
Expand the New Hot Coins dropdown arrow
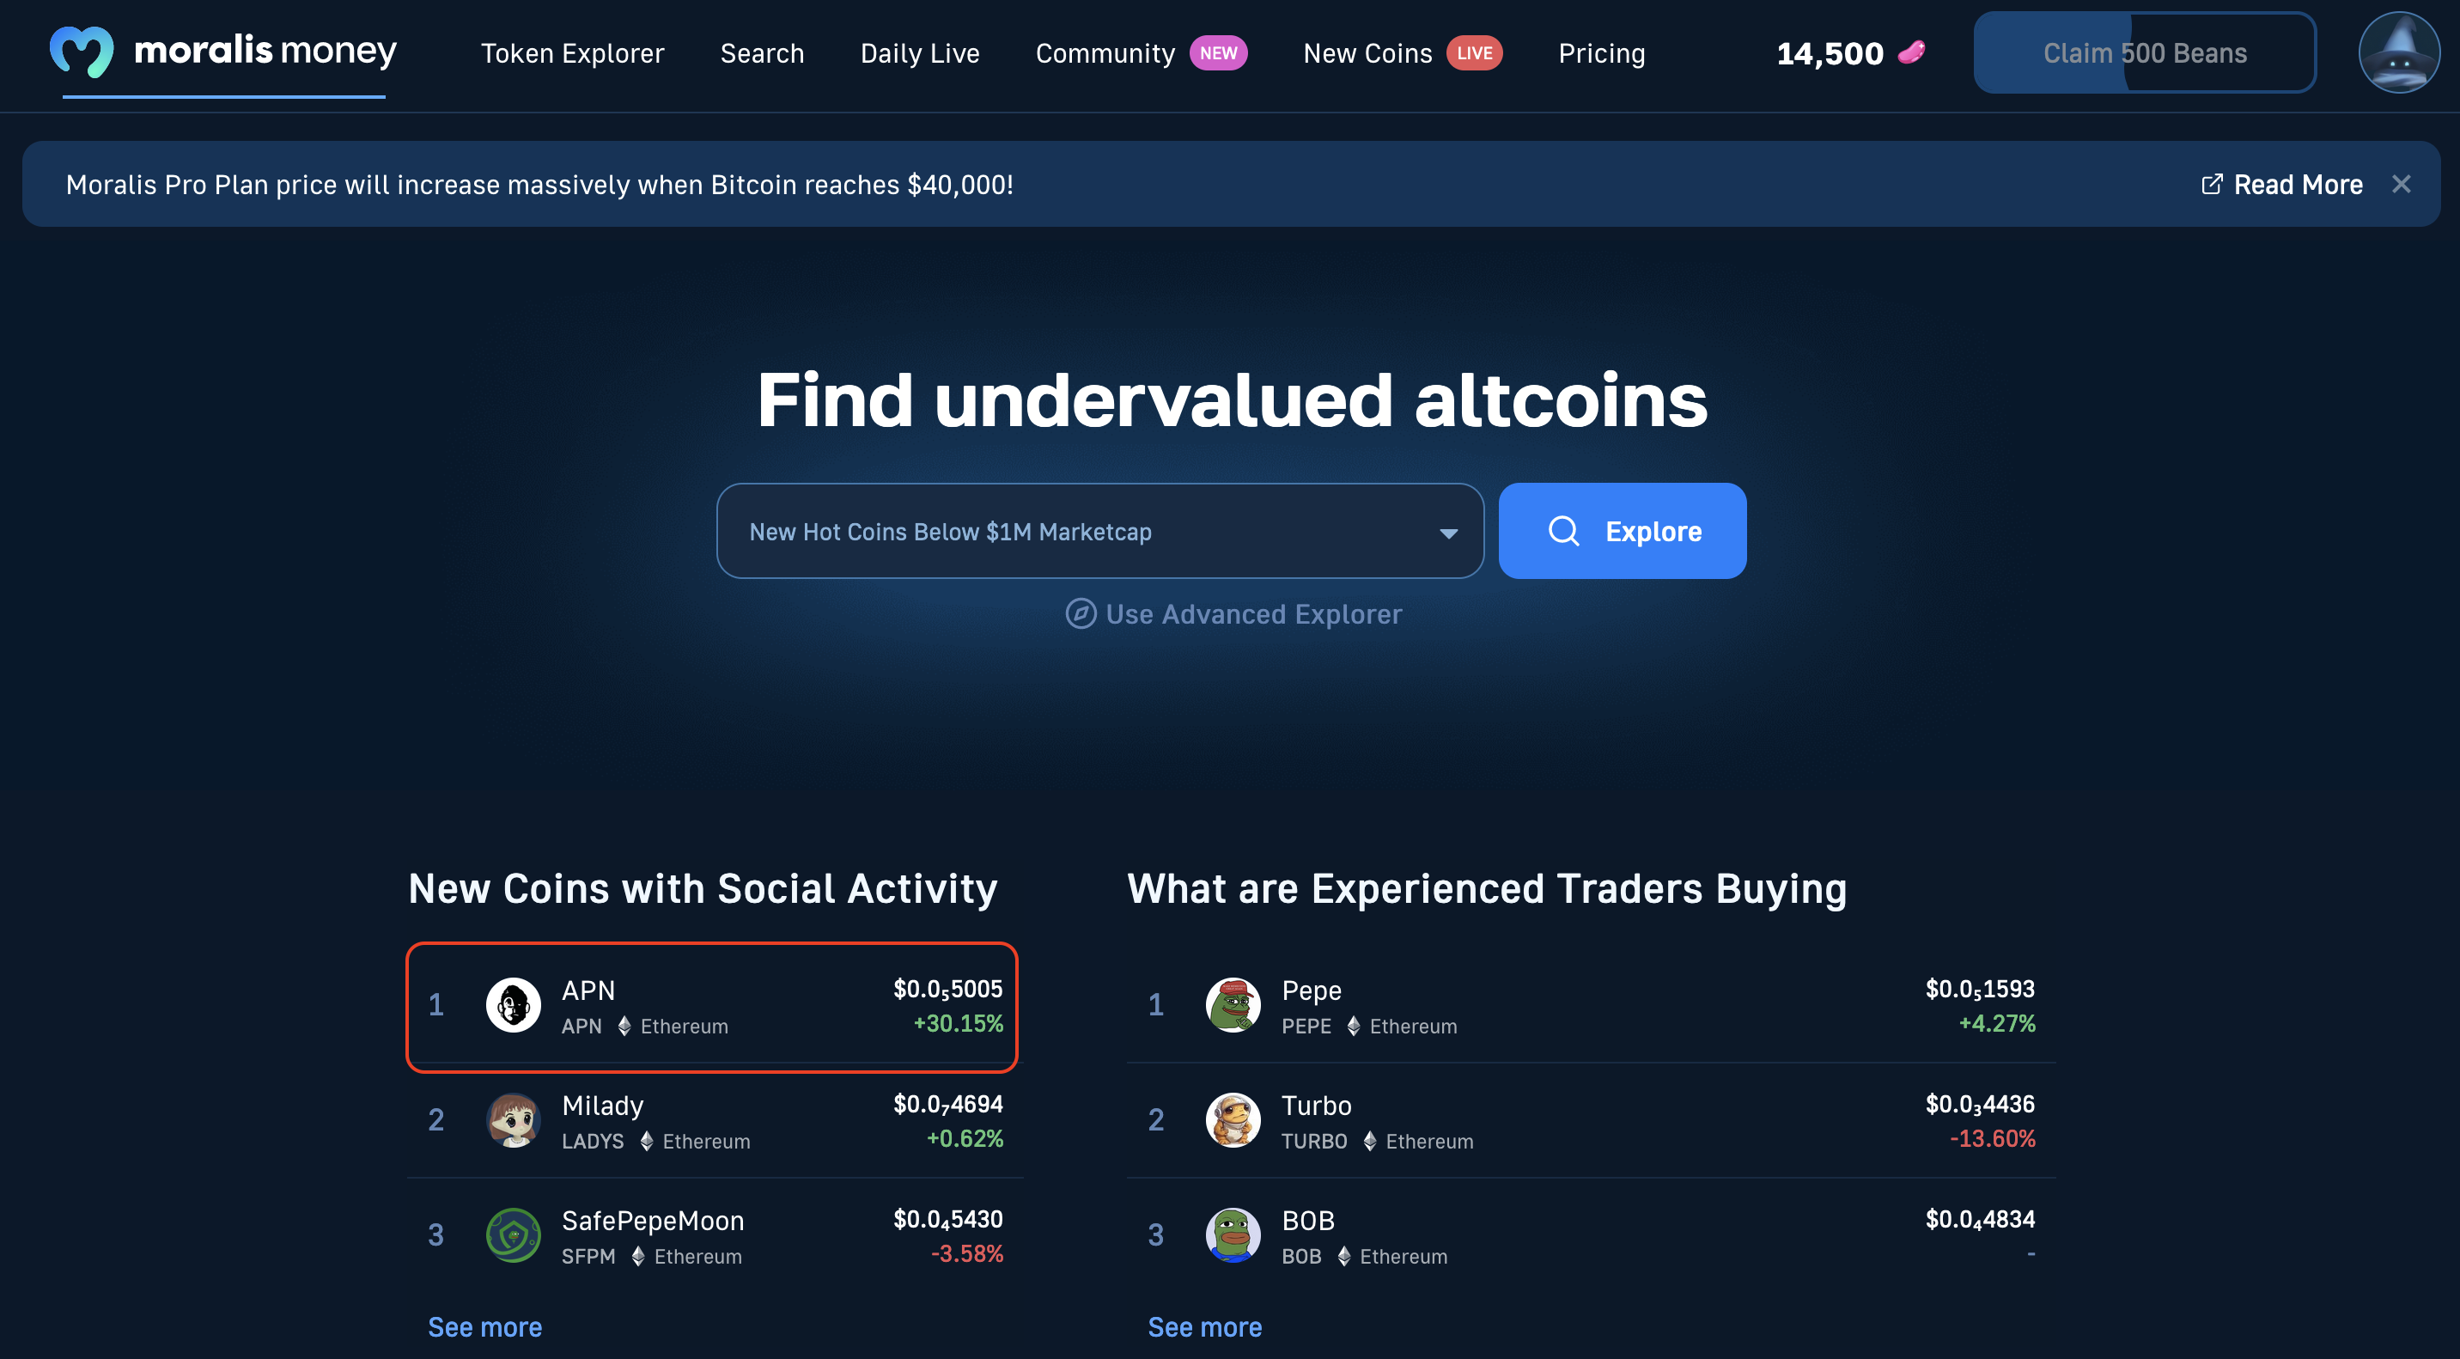[1447, 533]
